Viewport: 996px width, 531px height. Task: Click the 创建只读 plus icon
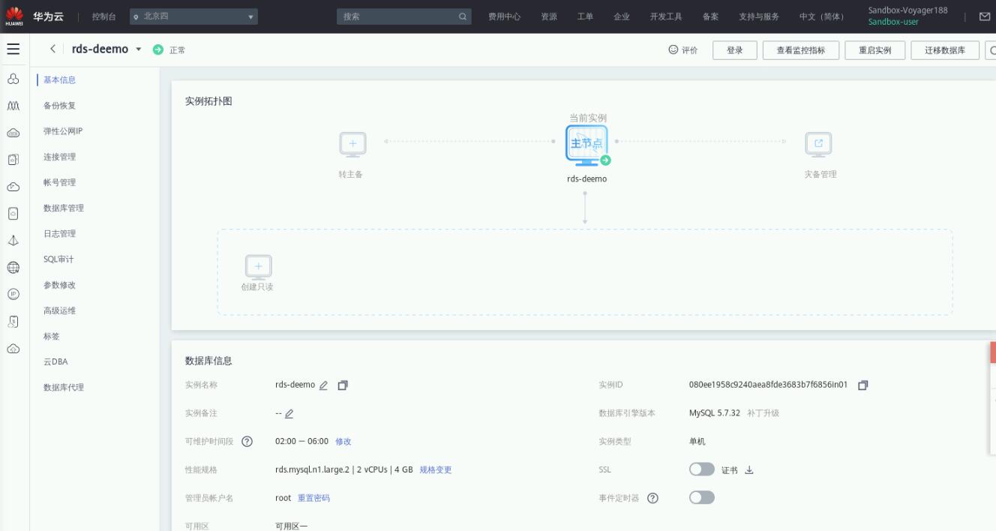pos(258,267)
